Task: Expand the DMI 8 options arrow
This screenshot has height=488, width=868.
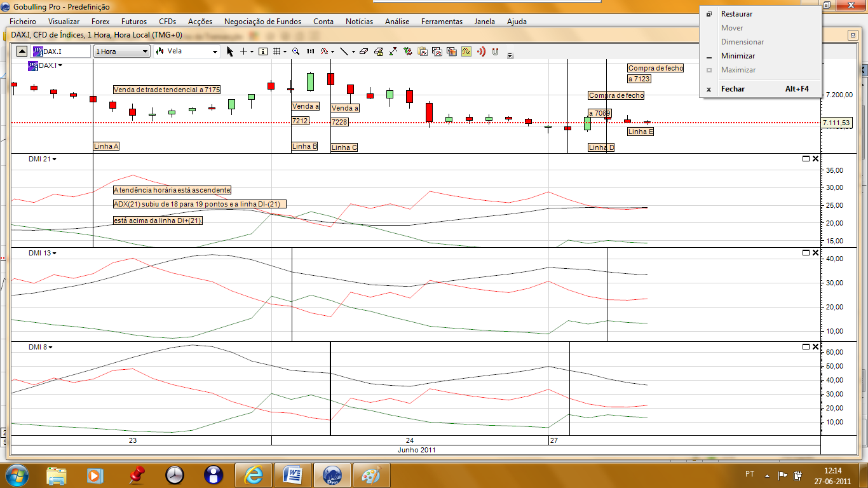Action: pos(50,348)
